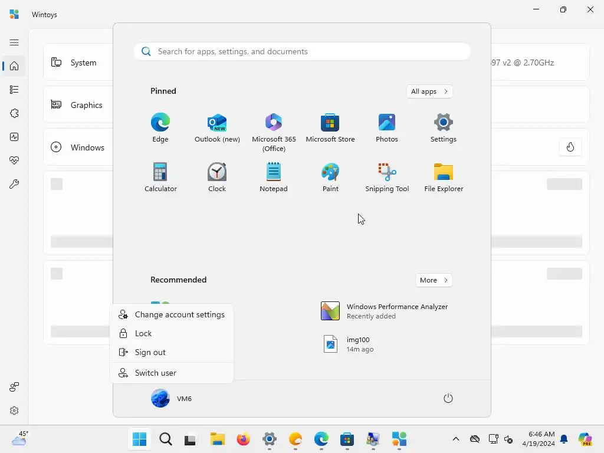Open Paint pinned app

click(330, 178)
